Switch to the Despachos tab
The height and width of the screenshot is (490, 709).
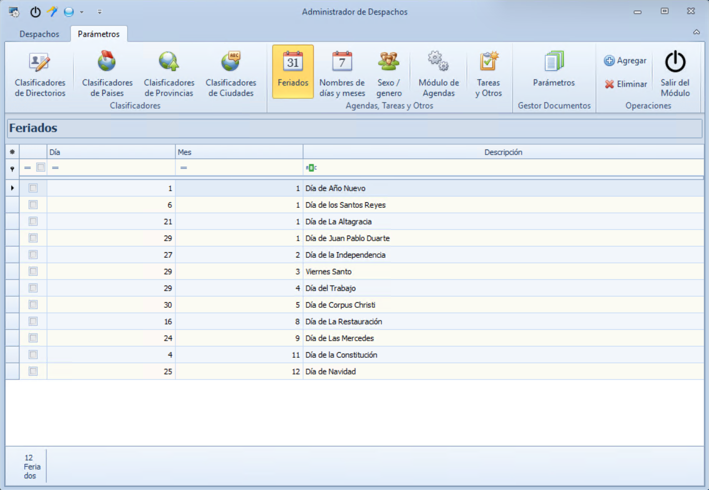[x=39, y=34]
